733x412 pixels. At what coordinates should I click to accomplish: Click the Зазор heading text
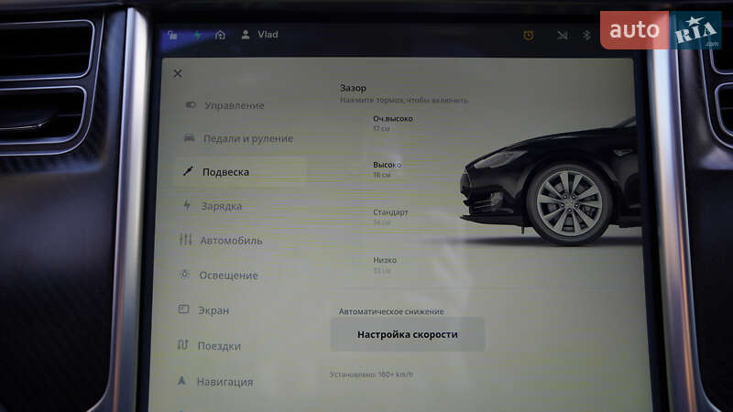click(x=353, y=88)
